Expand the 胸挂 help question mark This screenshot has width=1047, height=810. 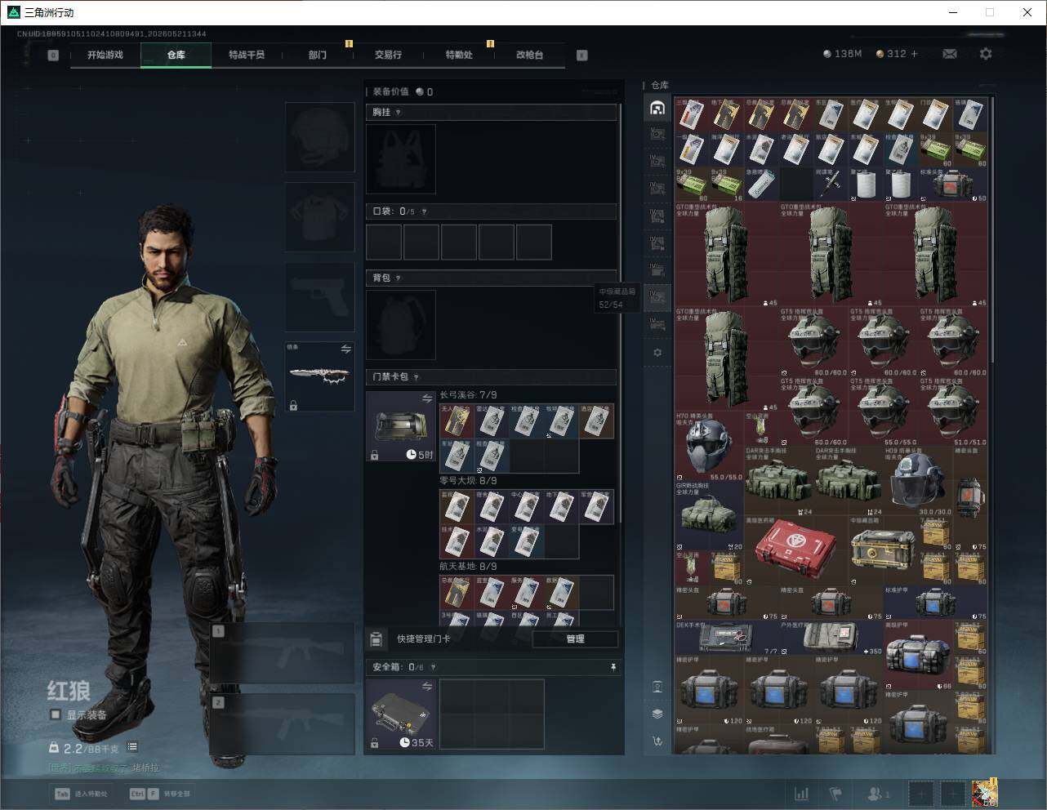point(398,113)
